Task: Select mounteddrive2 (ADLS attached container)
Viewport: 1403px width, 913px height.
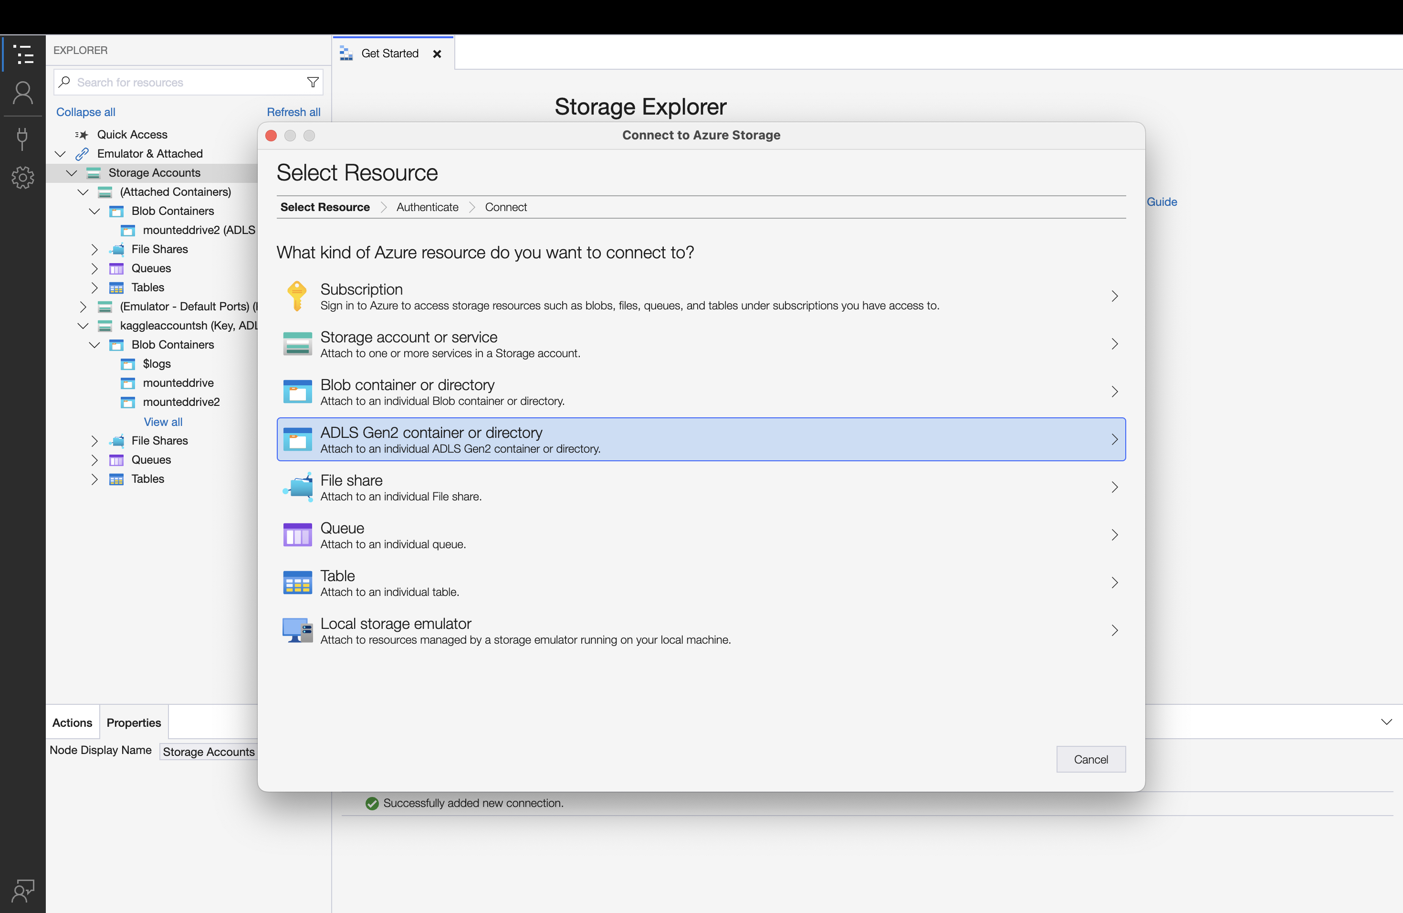Action: (x=199, y=231)
